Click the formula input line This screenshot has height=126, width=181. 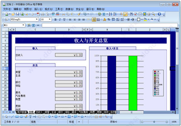coord(110,25)
